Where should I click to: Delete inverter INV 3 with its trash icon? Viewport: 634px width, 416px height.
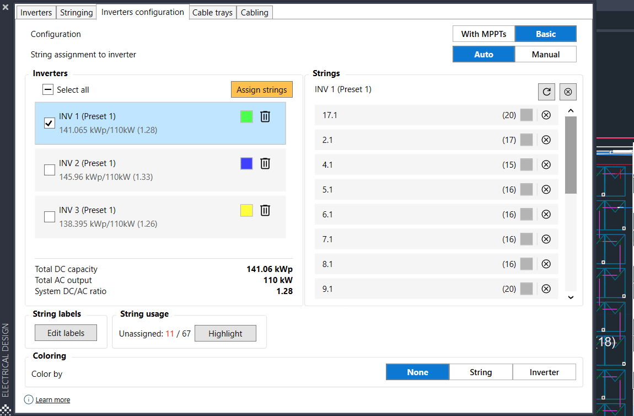265,210
